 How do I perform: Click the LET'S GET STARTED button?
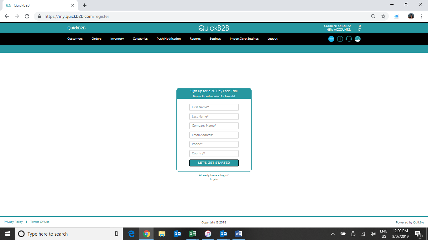click(x=214, y=163)
